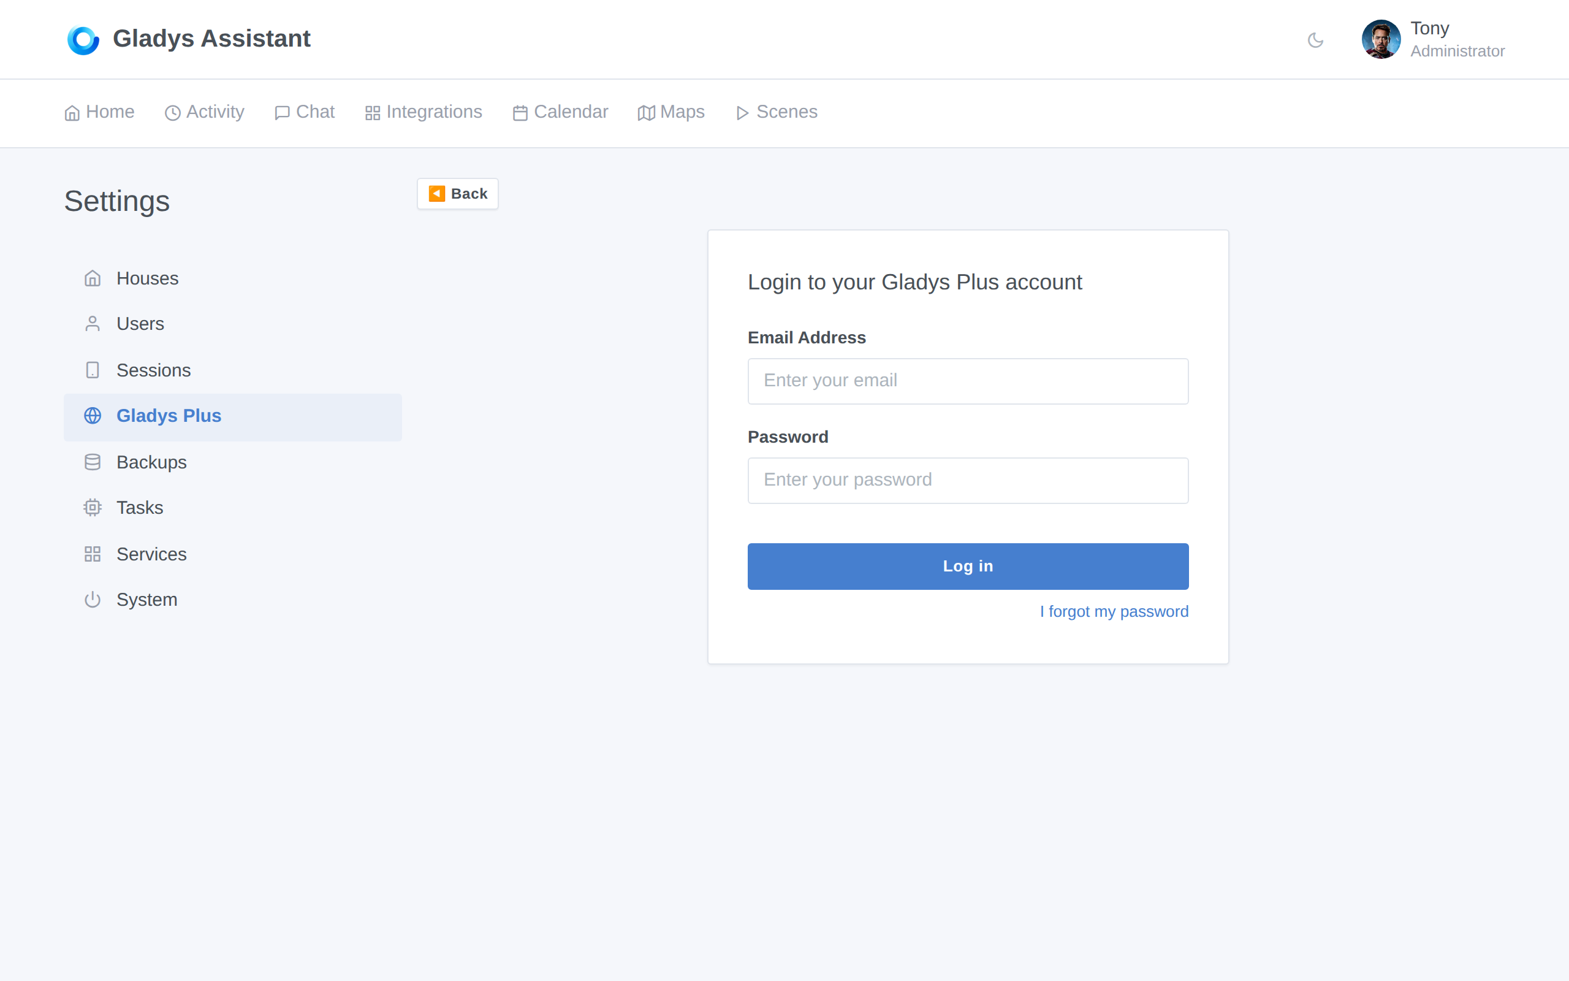The height and width of the screenshot is (981, 1569).
Task: Click the Tasks CPU icon
Action: click(93, 508)
